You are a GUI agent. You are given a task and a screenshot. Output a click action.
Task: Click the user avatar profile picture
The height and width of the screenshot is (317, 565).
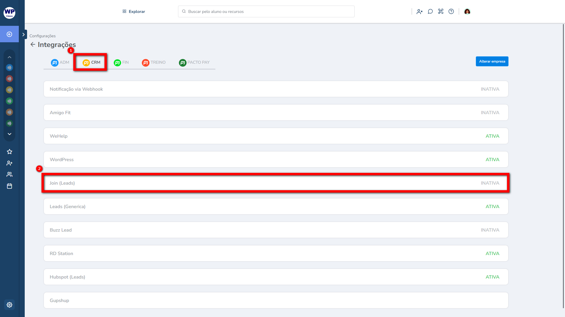(467, 11)
